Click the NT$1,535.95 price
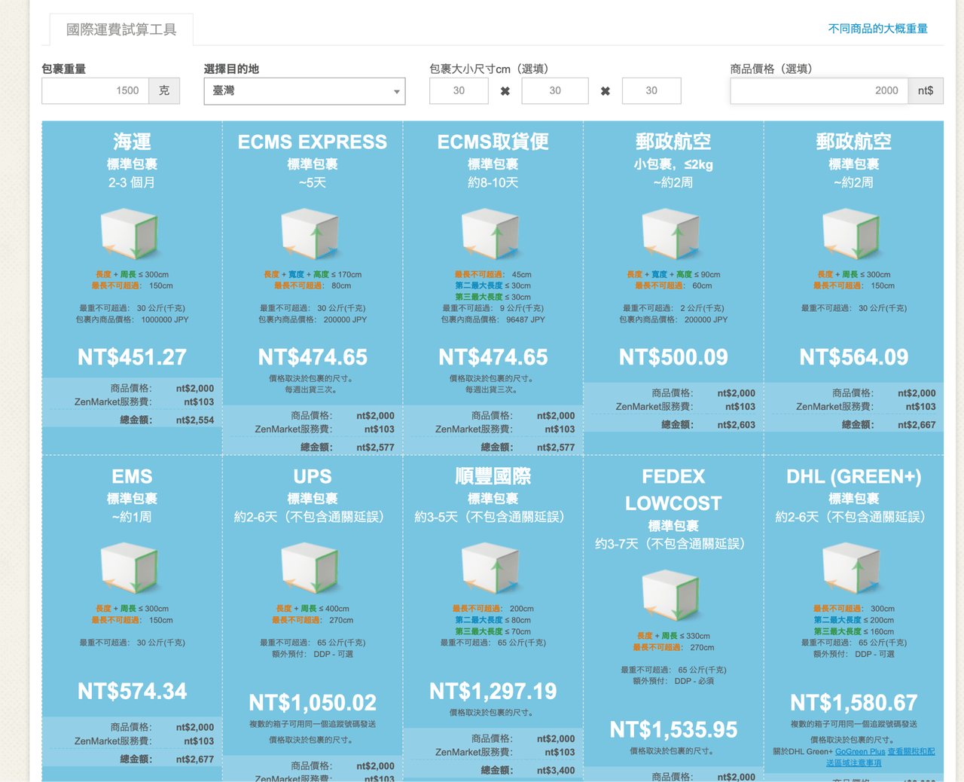This screenshot has height=782, width=964. point(673,730)
